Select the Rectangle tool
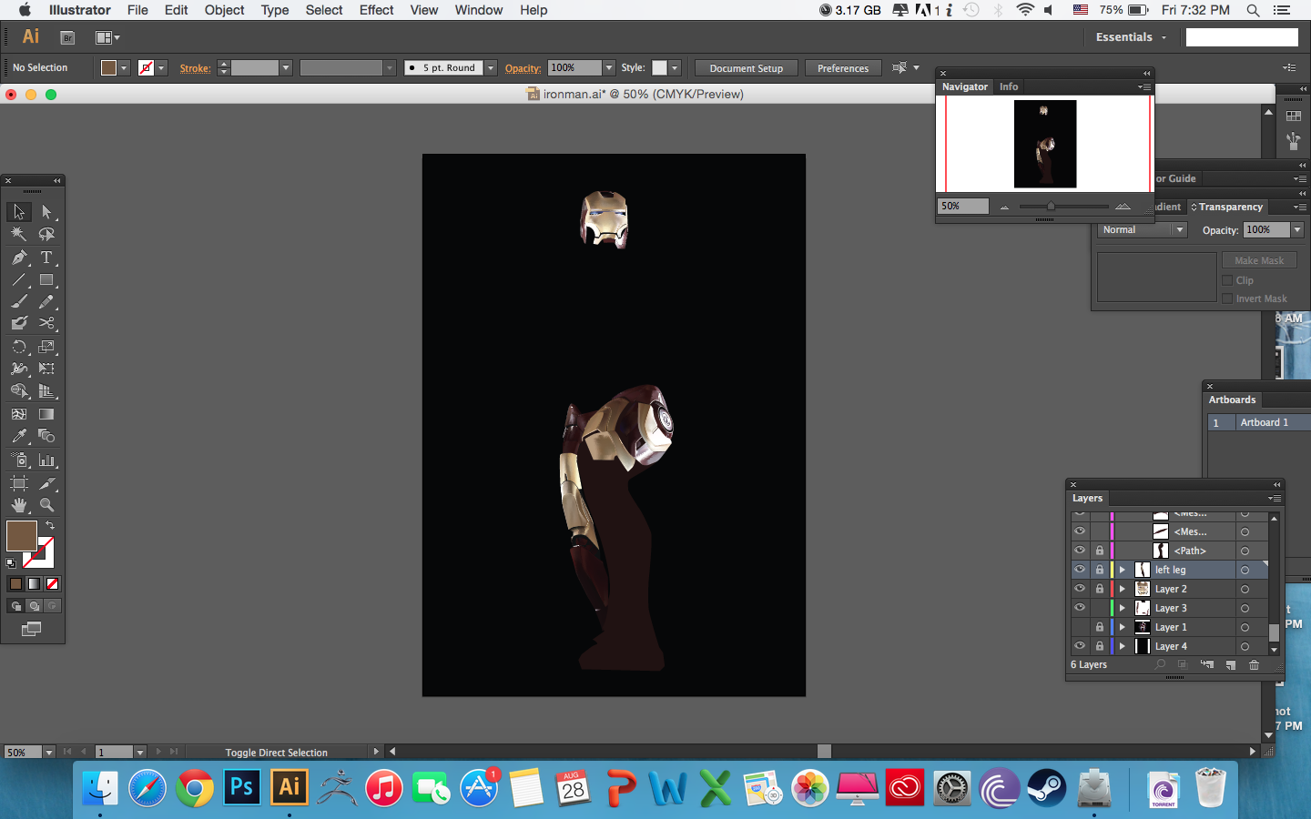Viewport: 1311px width, 819px height. (x=46, y=280)
